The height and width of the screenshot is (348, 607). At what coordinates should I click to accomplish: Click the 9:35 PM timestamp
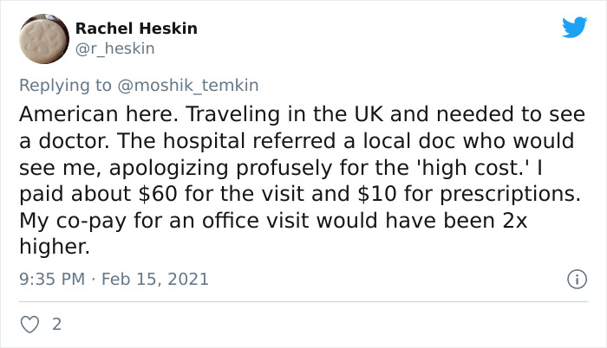[52, 279]
